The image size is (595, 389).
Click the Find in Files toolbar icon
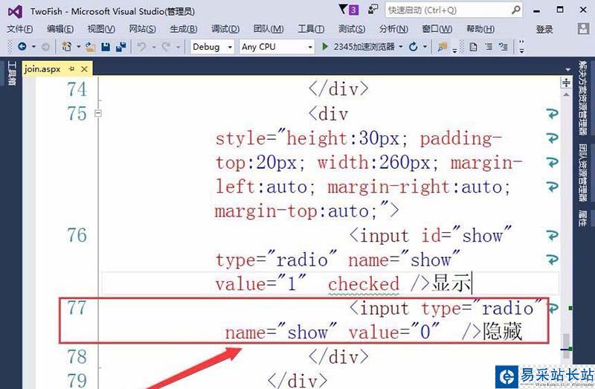pyautogui.click(x=442, y=47)
